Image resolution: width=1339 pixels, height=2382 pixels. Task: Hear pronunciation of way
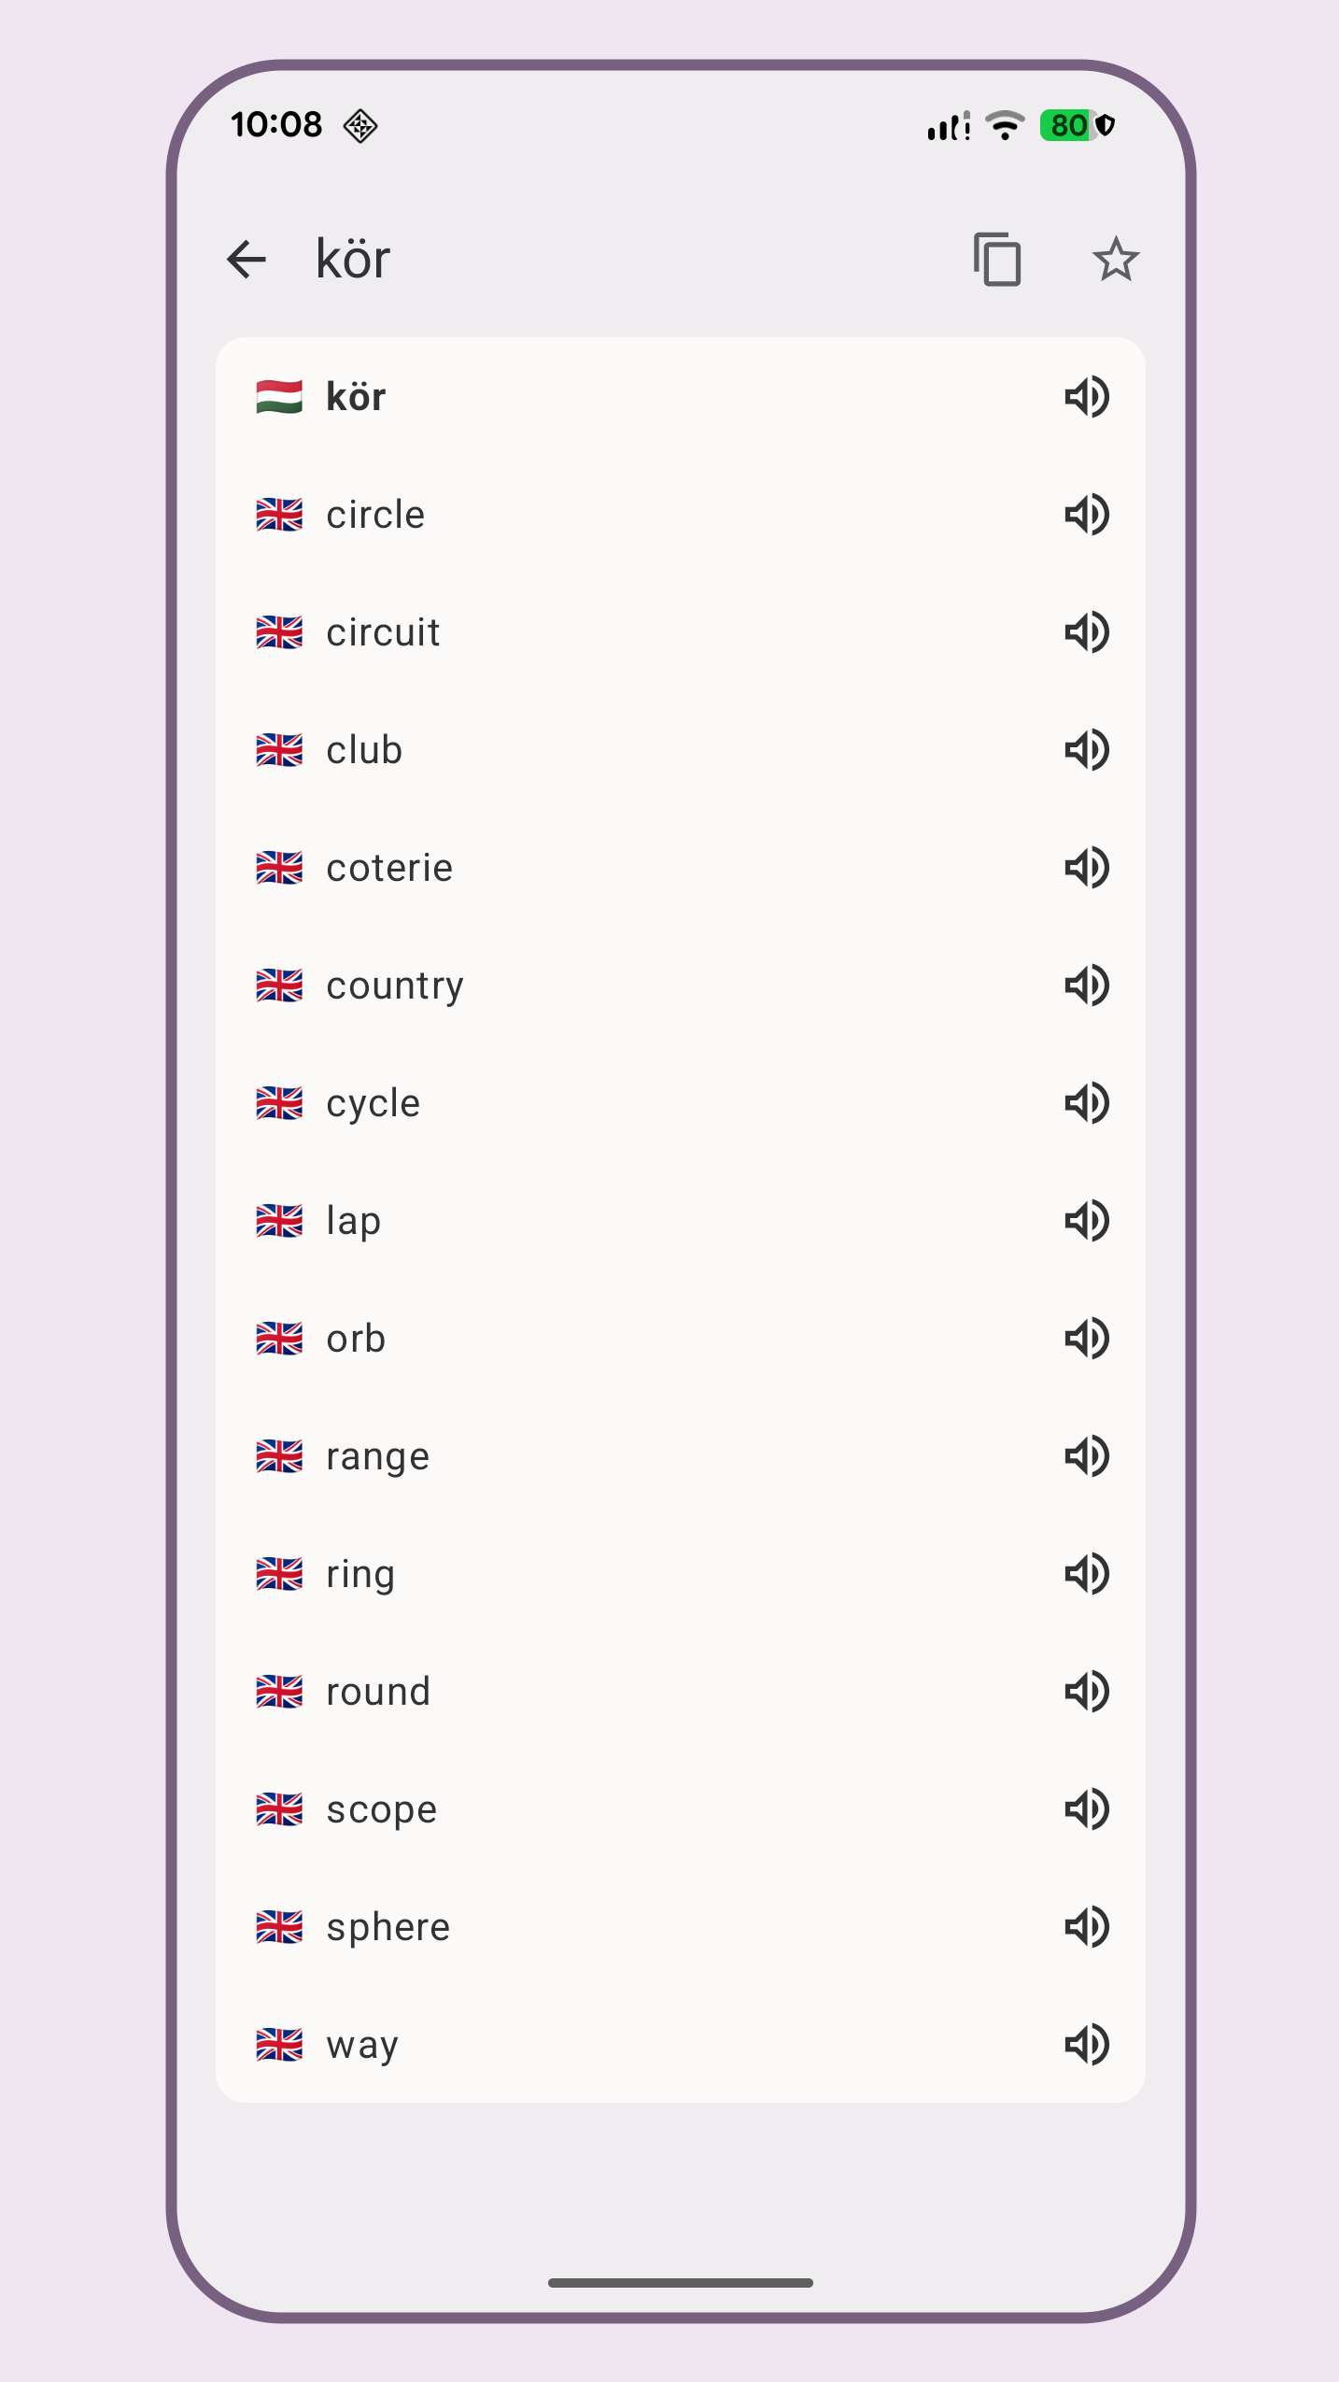tap(1086, 2045)
